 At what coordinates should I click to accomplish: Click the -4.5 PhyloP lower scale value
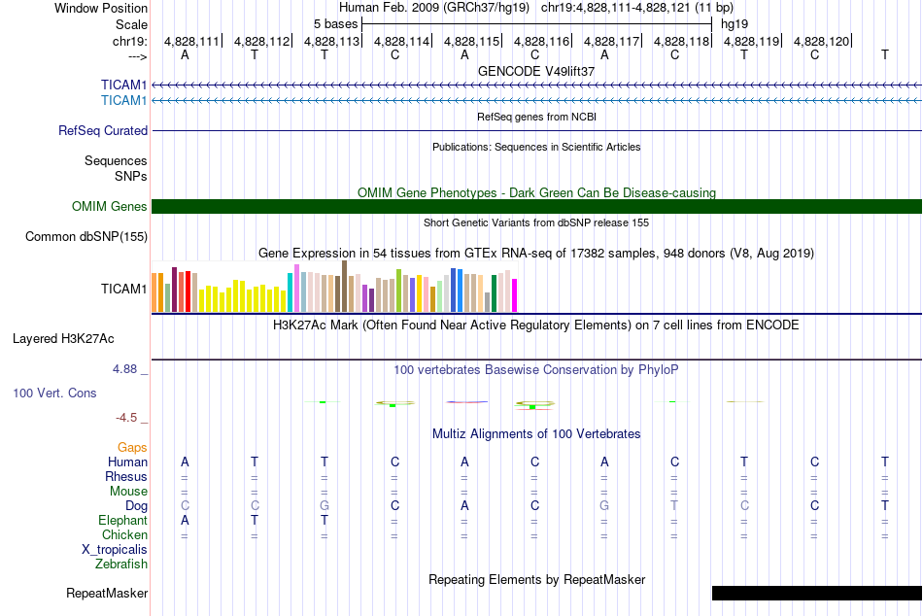click(126, 418)
